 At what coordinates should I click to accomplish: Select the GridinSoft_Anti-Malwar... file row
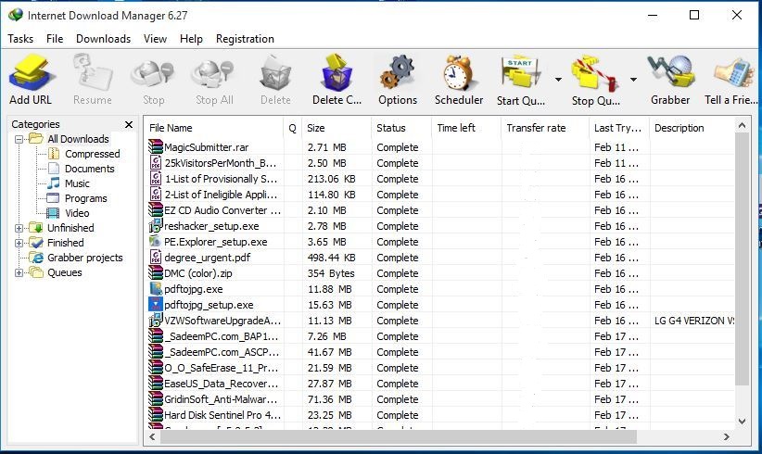click(439, 399)
